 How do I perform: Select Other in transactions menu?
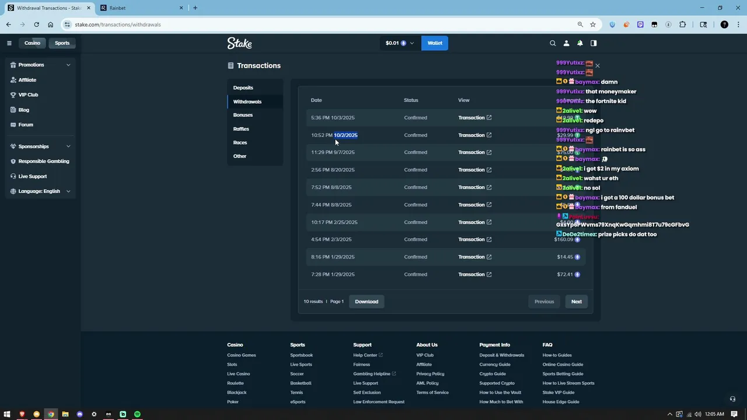[x=255, y=156]
